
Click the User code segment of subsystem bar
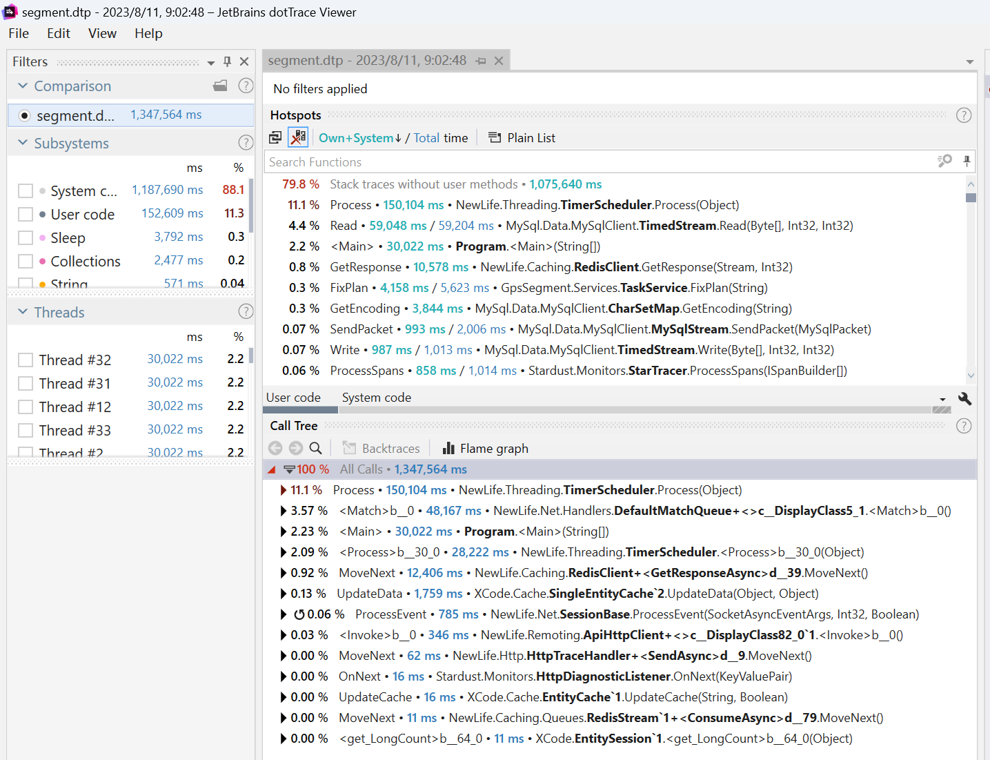click(301, 410)
